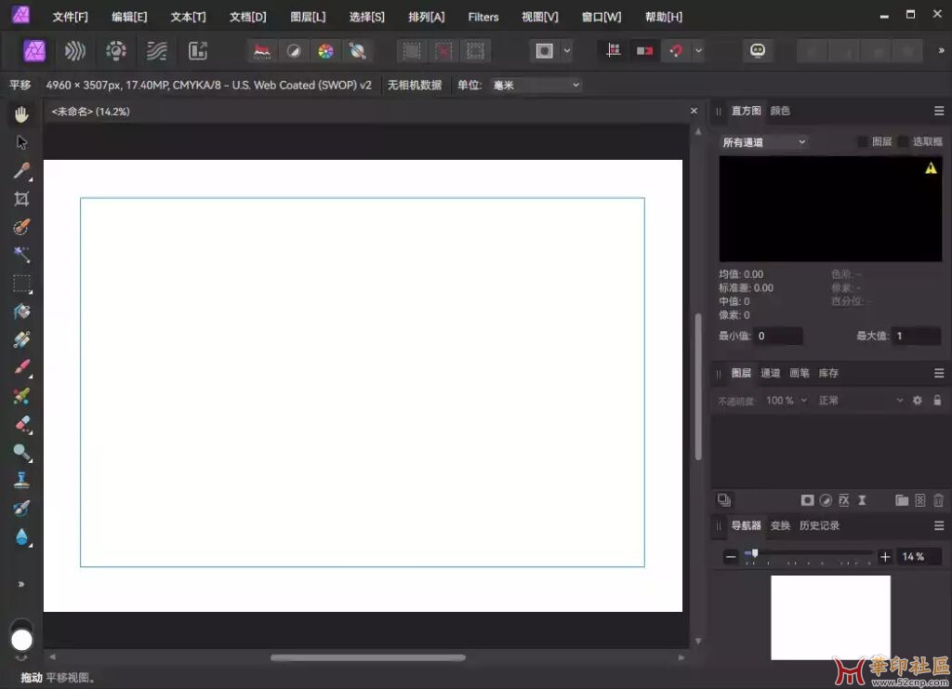Image resolution: width=952 pixels, height=689 pixels.
Task: Apply Auto Contrast from toolbar
Action: tap(294, 51)
